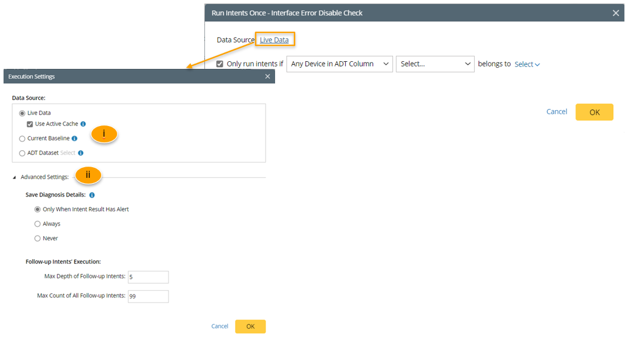Viewport: 625px width, 338px height.
Task: Collapse the Advanced Settings section
Action: 15,177
